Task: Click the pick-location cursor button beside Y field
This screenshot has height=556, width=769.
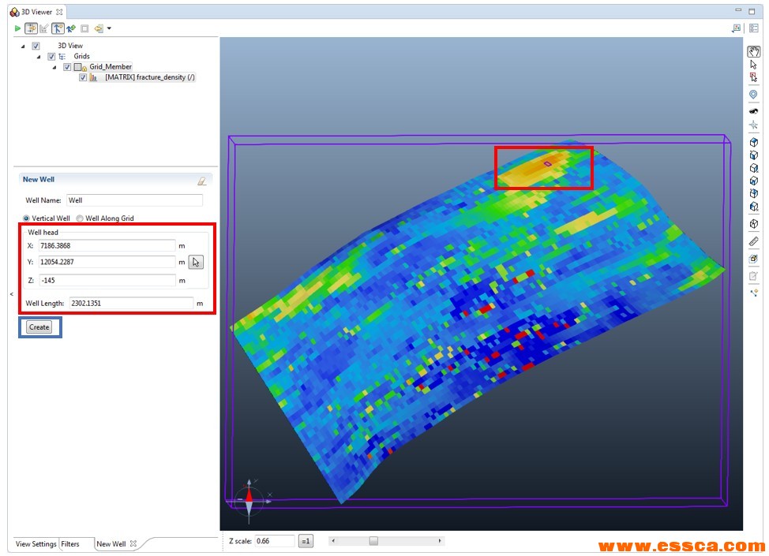Action: click(196, 263)
